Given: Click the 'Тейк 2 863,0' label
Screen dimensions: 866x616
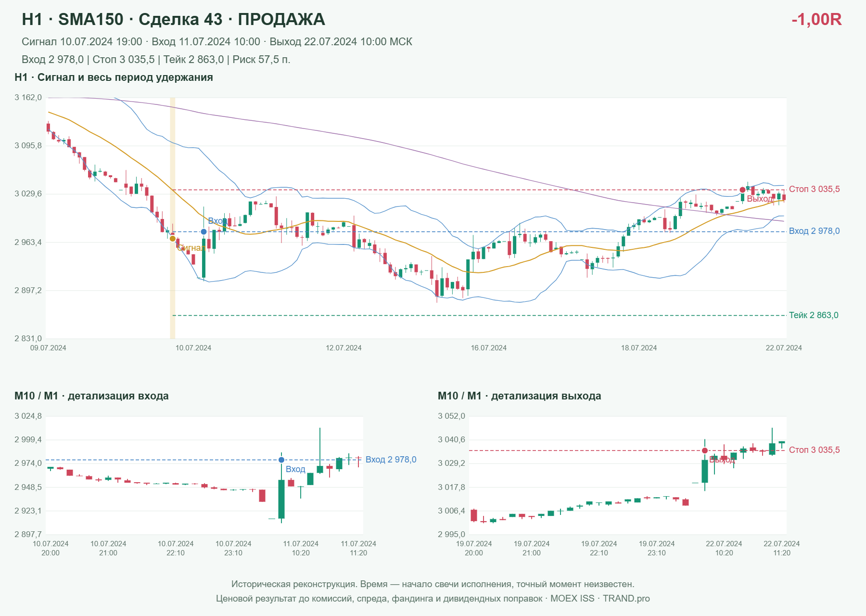Looking at the screenshot, I should pos(814,315).
